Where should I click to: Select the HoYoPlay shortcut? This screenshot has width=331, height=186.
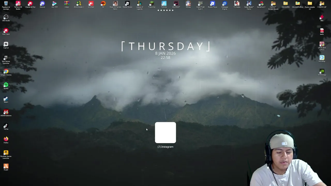pyautogui.click(x=322, y=58)
